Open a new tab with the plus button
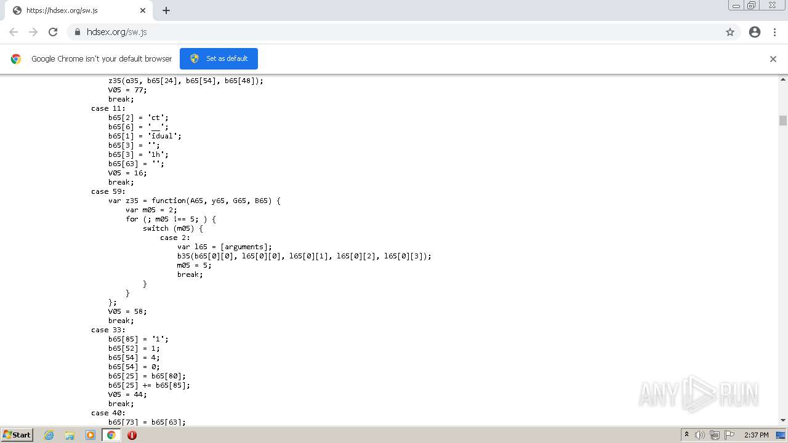The image size is (788, 443). (166, 10)
